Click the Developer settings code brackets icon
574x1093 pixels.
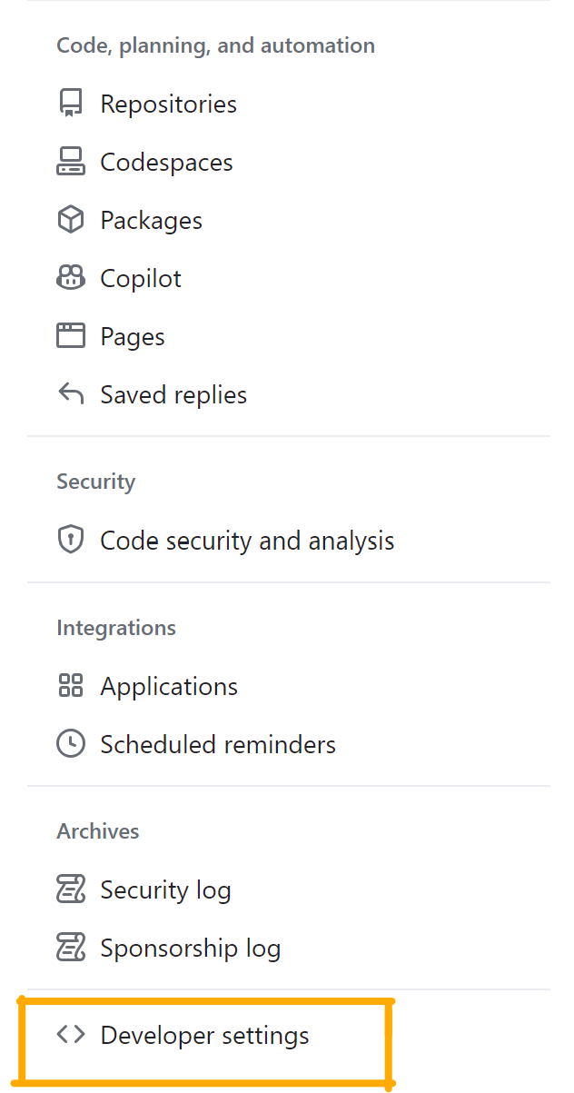[71, 1035]
